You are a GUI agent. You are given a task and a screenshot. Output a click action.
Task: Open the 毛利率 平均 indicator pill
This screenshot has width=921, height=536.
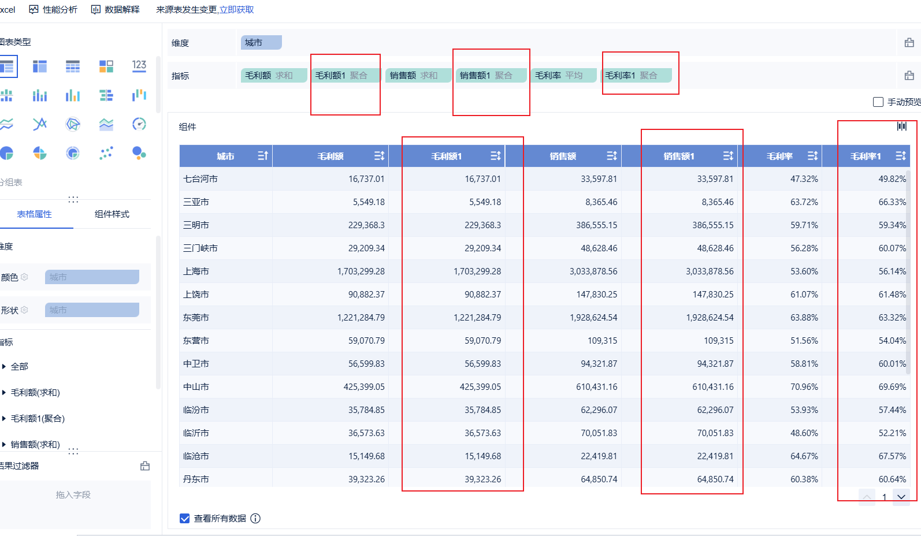tap(563, 76)
